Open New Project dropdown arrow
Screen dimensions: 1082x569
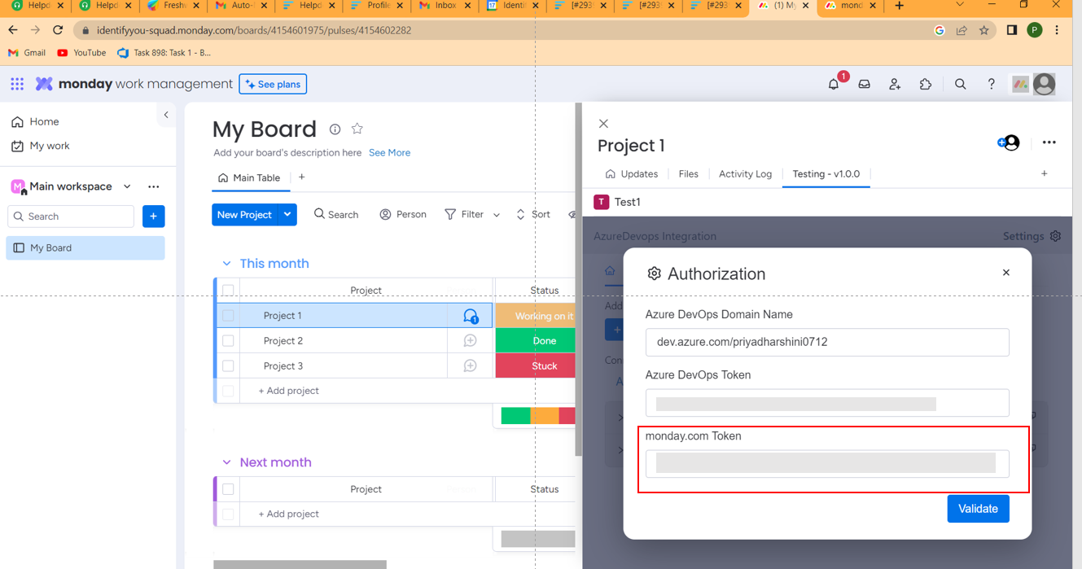pyautogui.click(x=287, y=215)
